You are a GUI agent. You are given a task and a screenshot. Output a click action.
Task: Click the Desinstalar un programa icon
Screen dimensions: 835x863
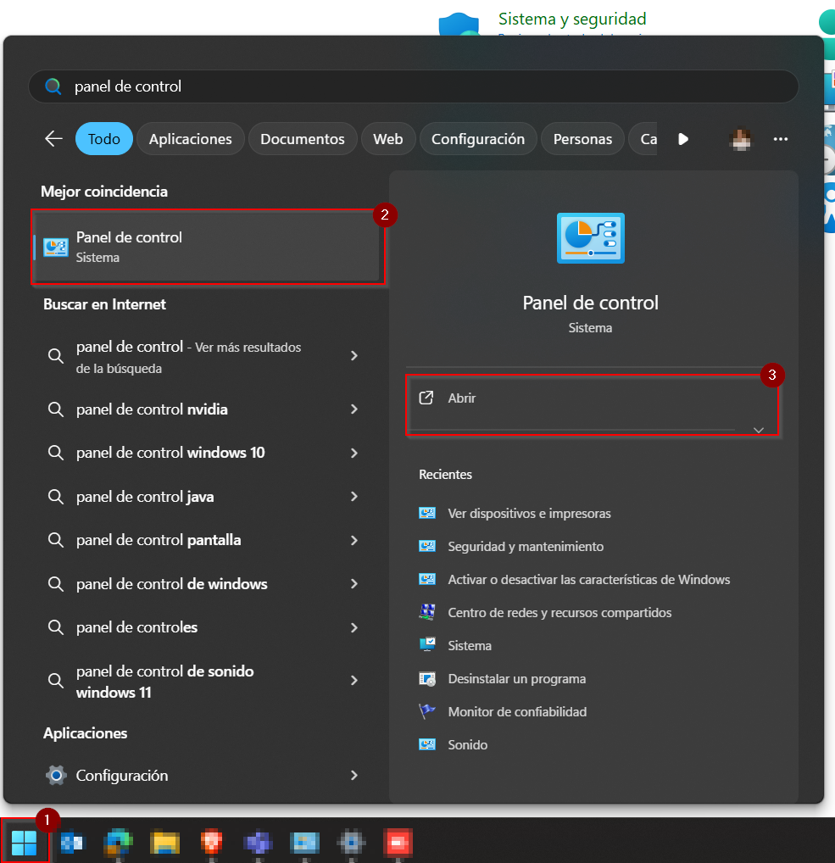pos(427,679)
